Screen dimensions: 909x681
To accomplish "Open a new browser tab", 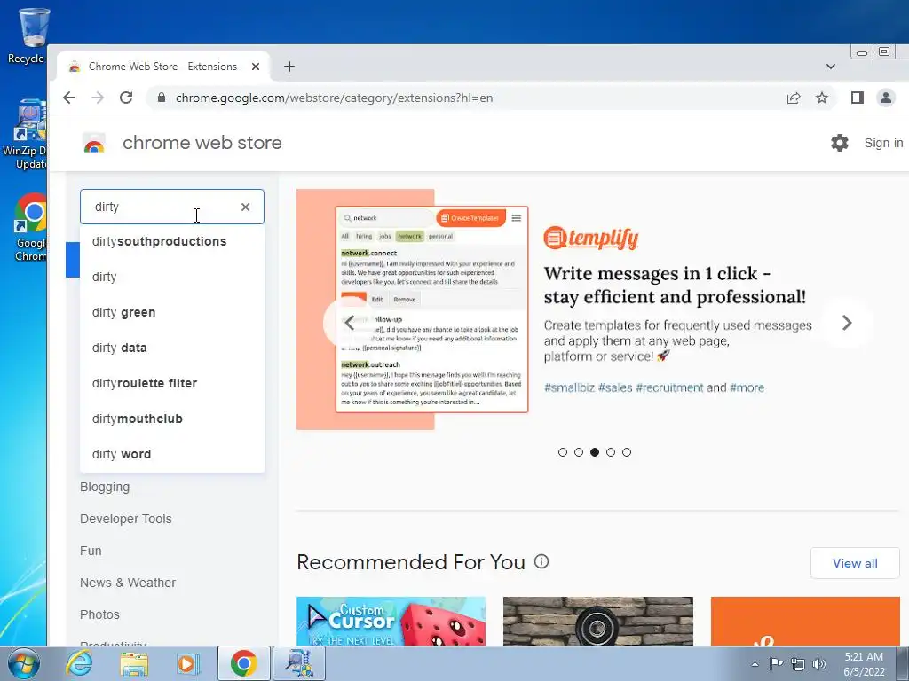I will pyautogui.click(x=289, y=67).
